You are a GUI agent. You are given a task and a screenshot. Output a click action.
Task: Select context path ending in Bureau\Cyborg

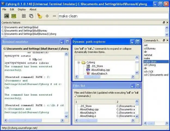pos(29,34)
